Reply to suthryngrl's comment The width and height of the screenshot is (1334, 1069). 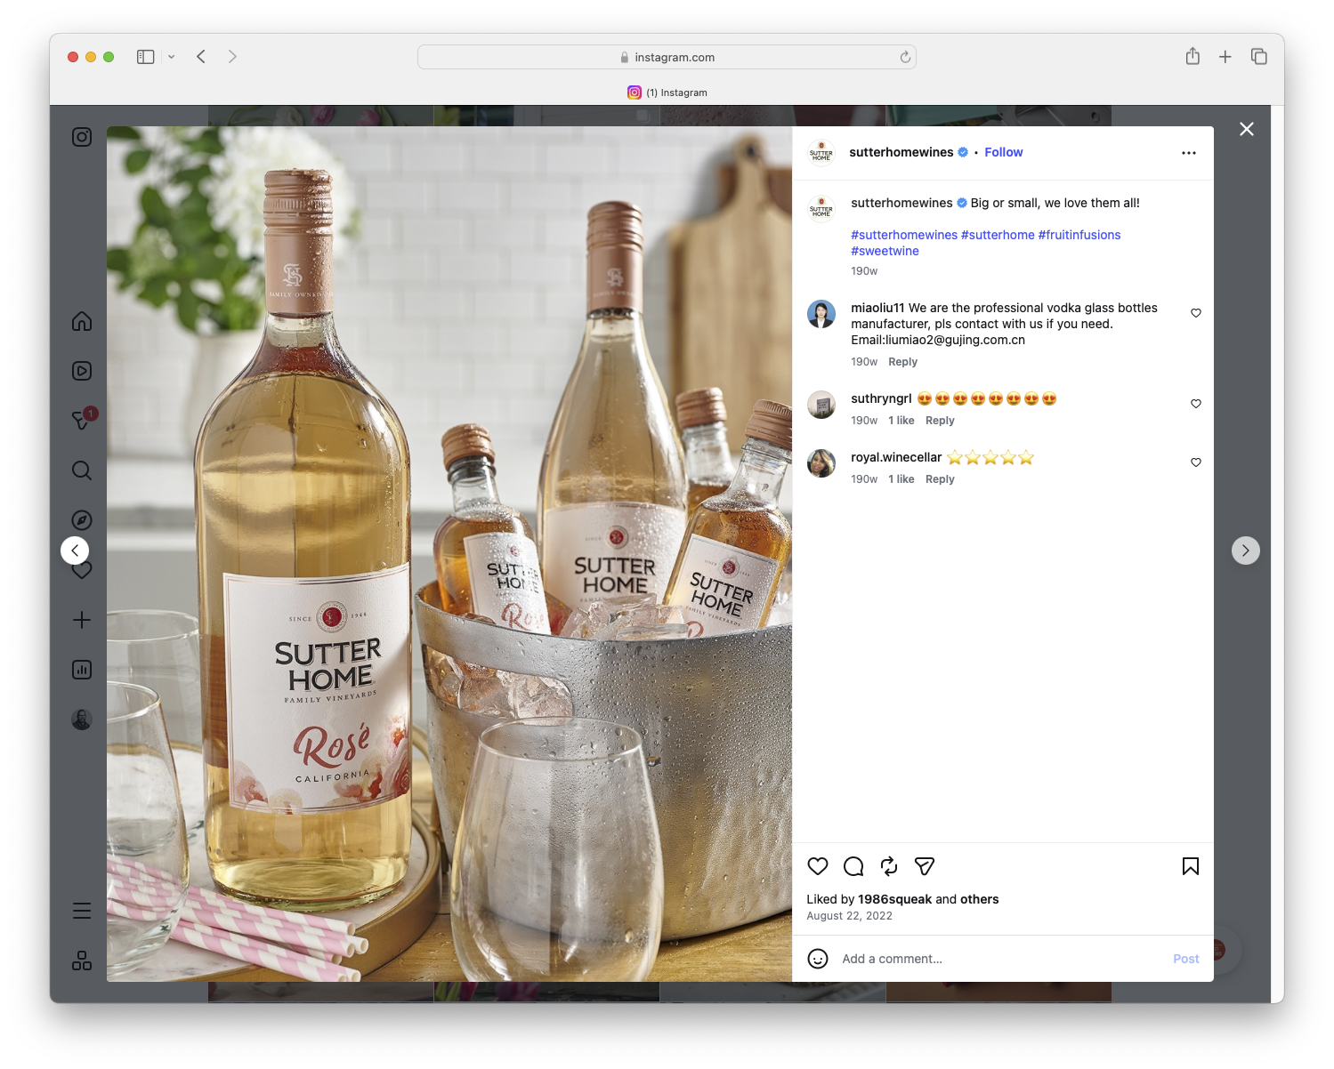[940, 421]
